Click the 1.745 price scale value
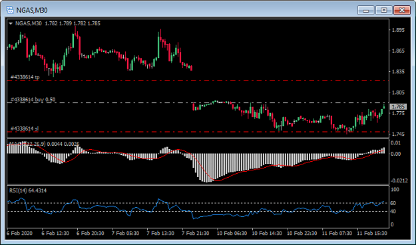Screen dimensions: 416x245 pos(399,134)
